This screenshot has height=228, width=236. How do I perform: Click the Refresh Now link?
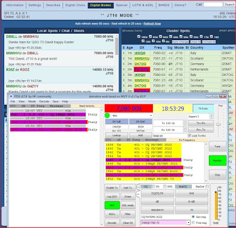152,24
